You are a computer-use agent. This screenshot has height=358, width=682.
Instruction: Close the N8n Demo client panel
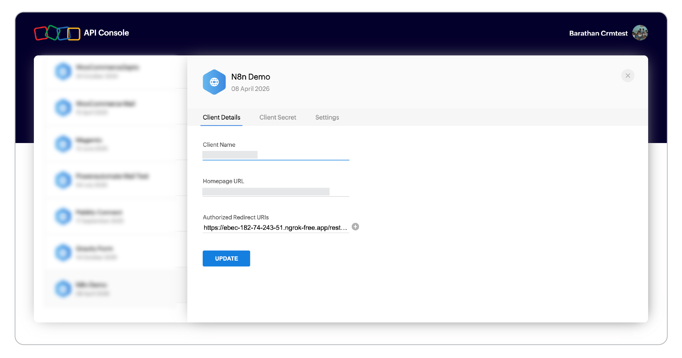coord(628,76)
